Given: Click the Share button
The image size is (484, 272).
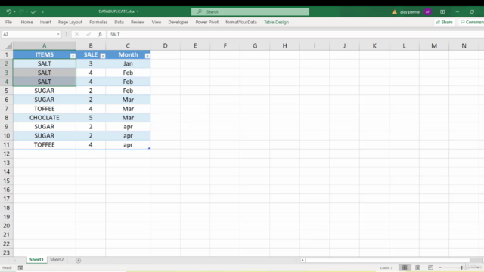Looking at the screenshot, I should (x=445, y=22).
